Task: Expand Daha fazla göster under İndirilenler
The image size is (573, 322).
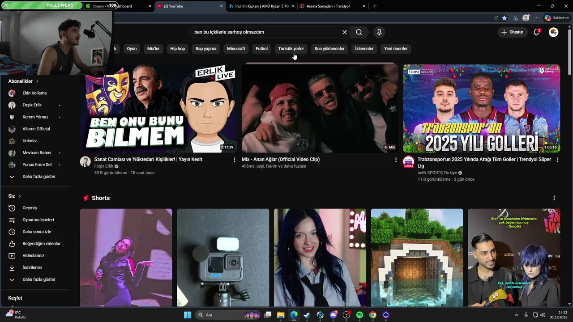Action: (x=38, y=280)
